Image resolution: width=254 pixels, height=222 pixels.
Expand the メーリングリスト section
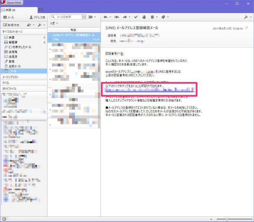coord(24,77)
